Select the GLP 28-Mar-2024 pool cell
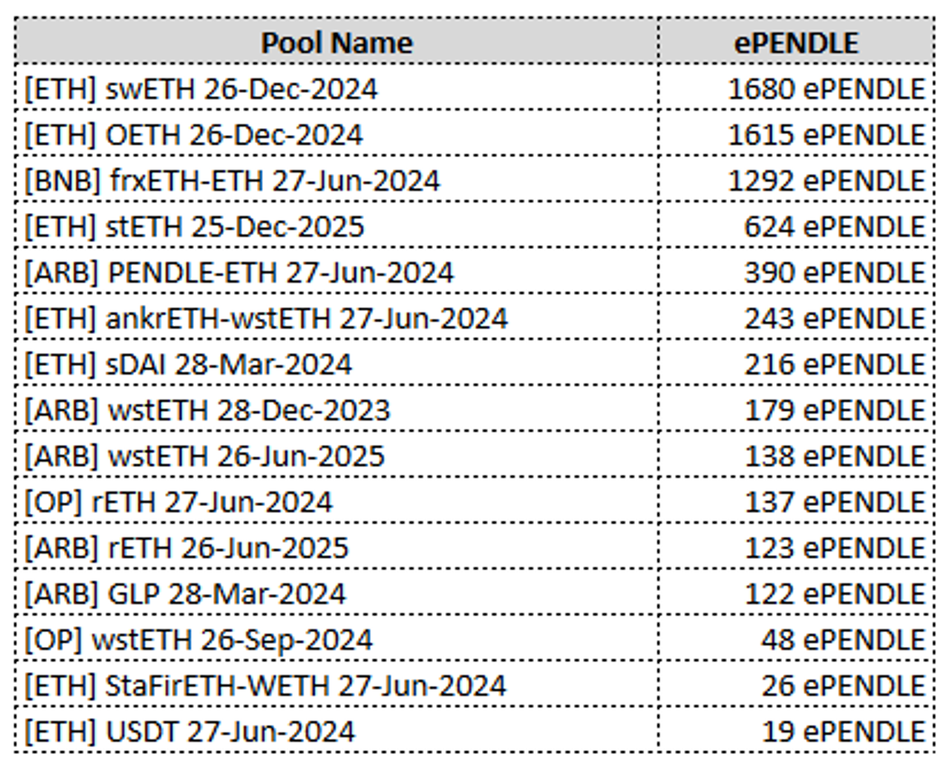Viewport: 951px width, 771px height. coord(185,594)
